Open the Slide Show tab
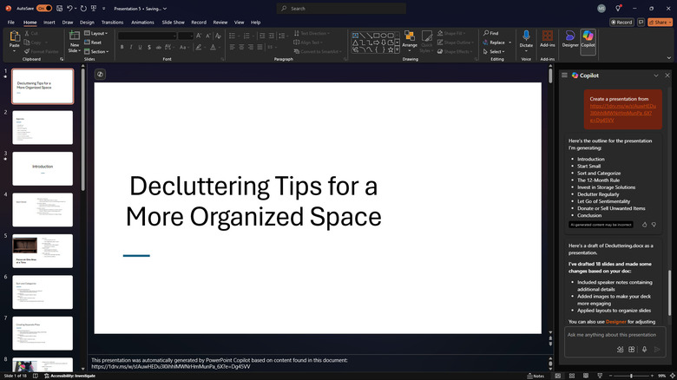 tap(174, 23)
